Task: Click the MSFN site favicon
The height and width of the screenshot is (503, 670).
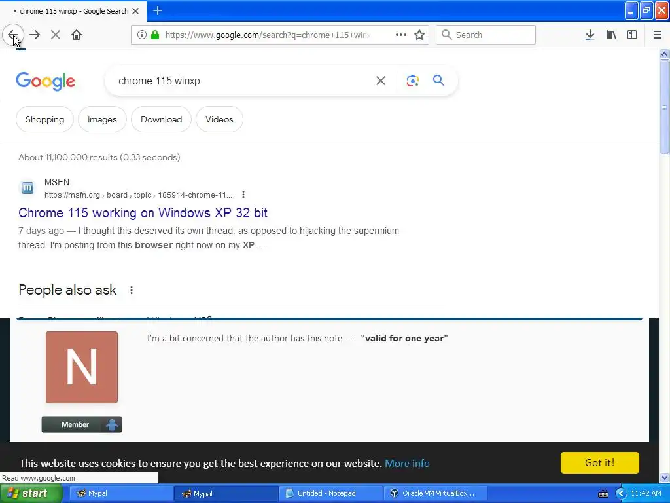Action: 27,188
